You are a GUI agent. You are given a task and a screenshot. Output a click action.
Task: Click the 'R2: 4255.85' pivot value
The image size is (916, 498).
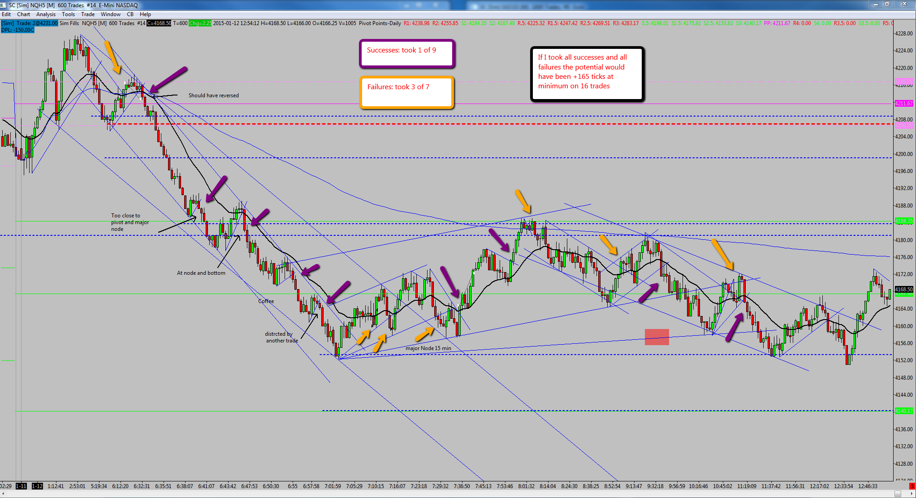pyautogui.click(x=445, y=23)
